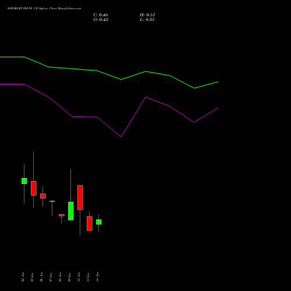
Task: Click the 12 Jan date label
Action: [79, 277]
